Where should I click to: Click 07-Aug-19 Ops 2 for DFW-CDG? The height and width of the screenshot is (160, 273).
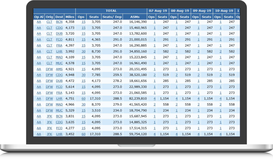coord(155,75)
